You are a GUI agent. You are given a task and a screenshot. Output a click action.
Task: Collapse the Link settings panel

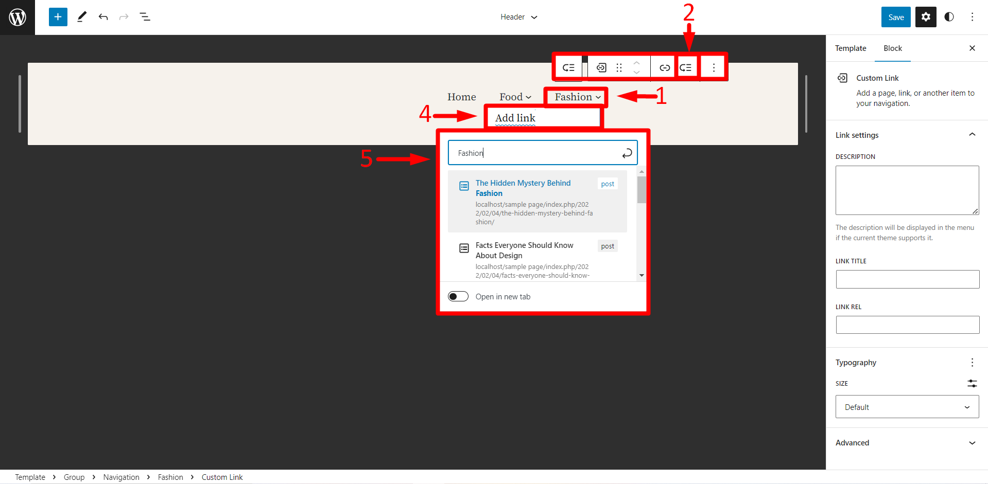click(907, 135)
